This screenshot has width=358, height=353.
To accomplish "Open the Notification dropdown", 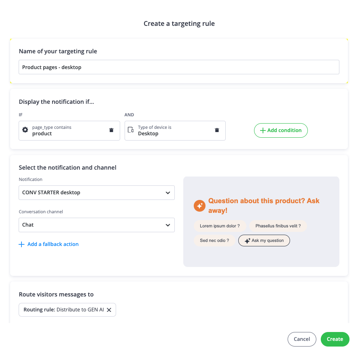I will pyautogui.click(x=96, y=193).
